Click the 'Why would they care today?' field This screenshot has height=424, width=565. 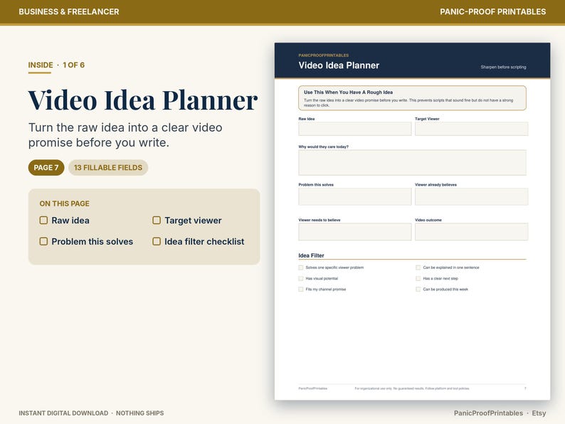pos(412,162)
